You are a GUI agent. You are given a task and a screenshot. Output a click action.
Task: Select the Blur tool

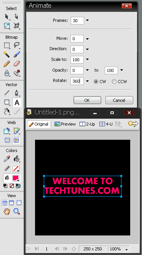click(6, 73)
